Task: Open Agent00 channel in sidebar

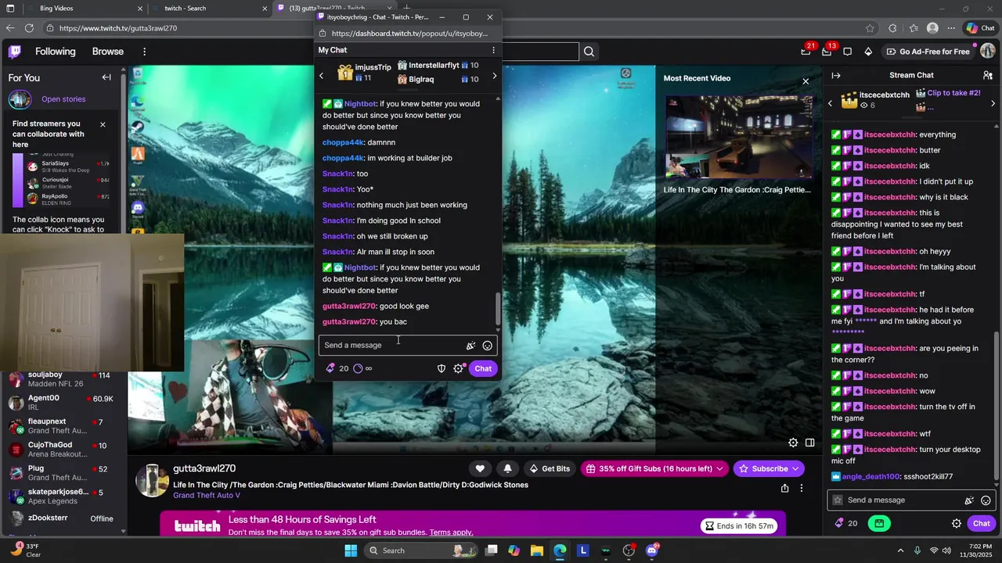Action: click(61, 403)
